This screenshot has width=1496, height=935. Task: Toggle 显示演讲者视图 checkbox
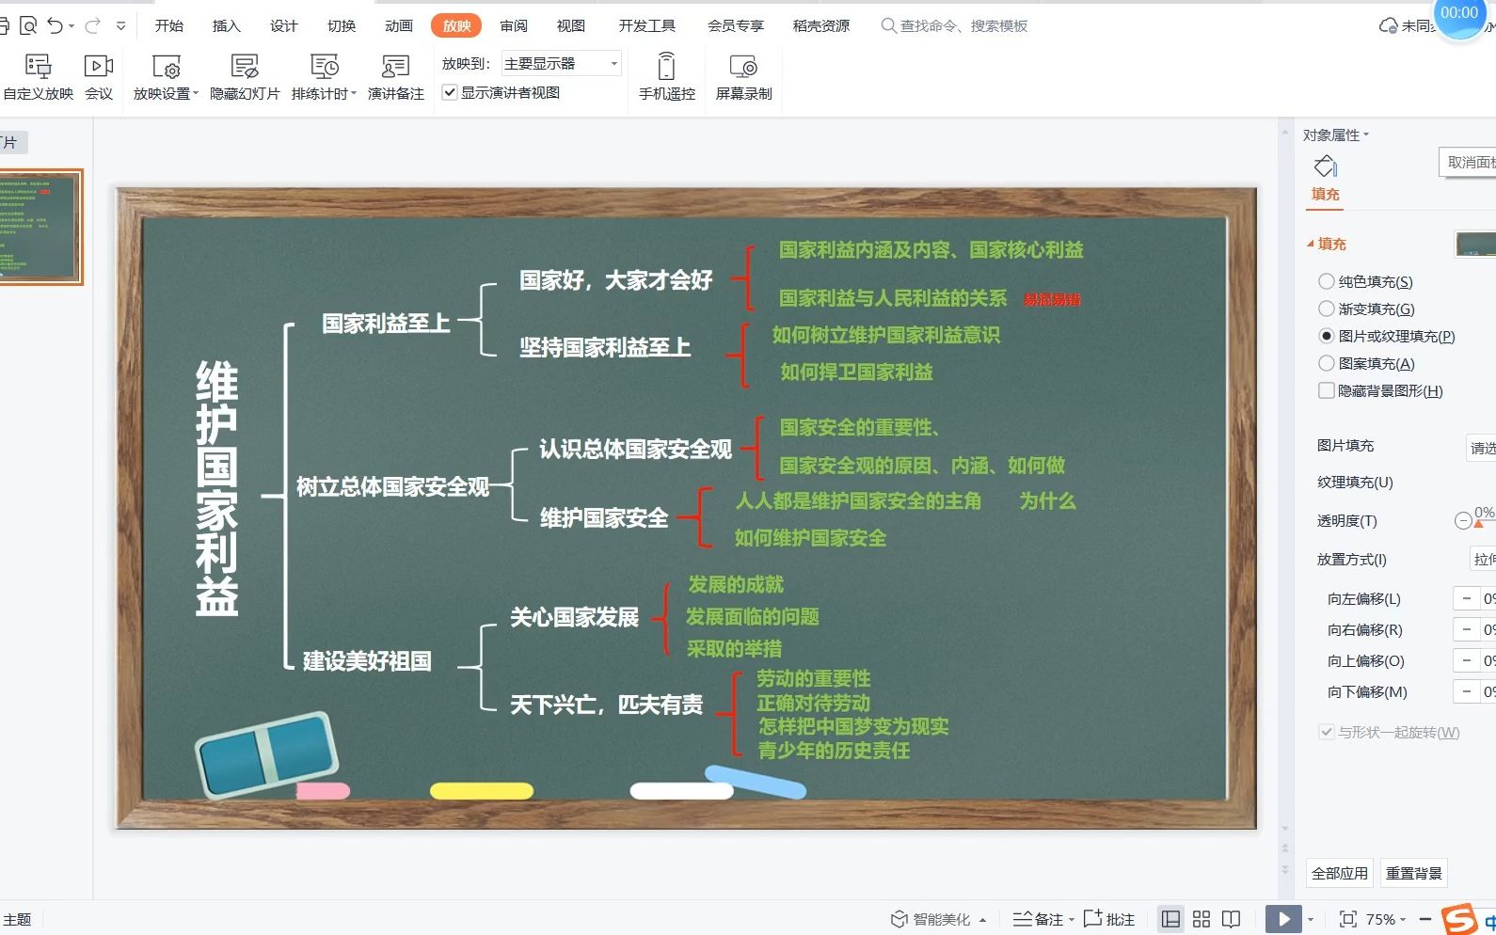[450, 92]
